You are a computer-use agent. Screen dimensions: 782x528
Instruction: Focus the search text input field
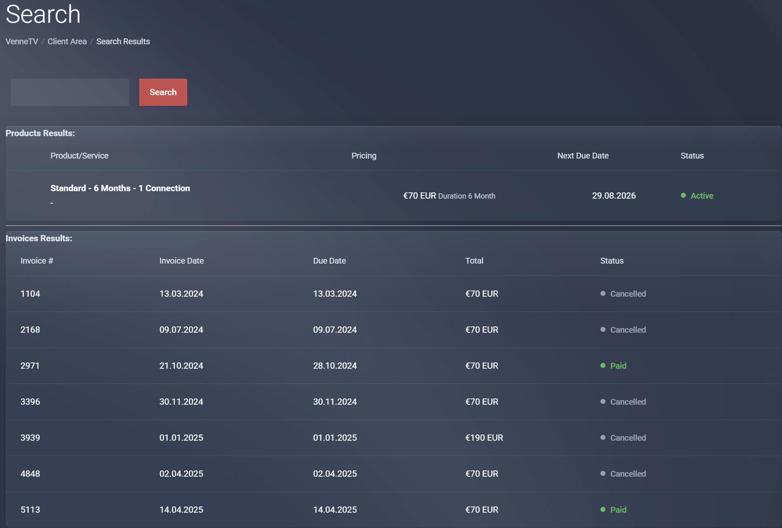coord(70,92)
